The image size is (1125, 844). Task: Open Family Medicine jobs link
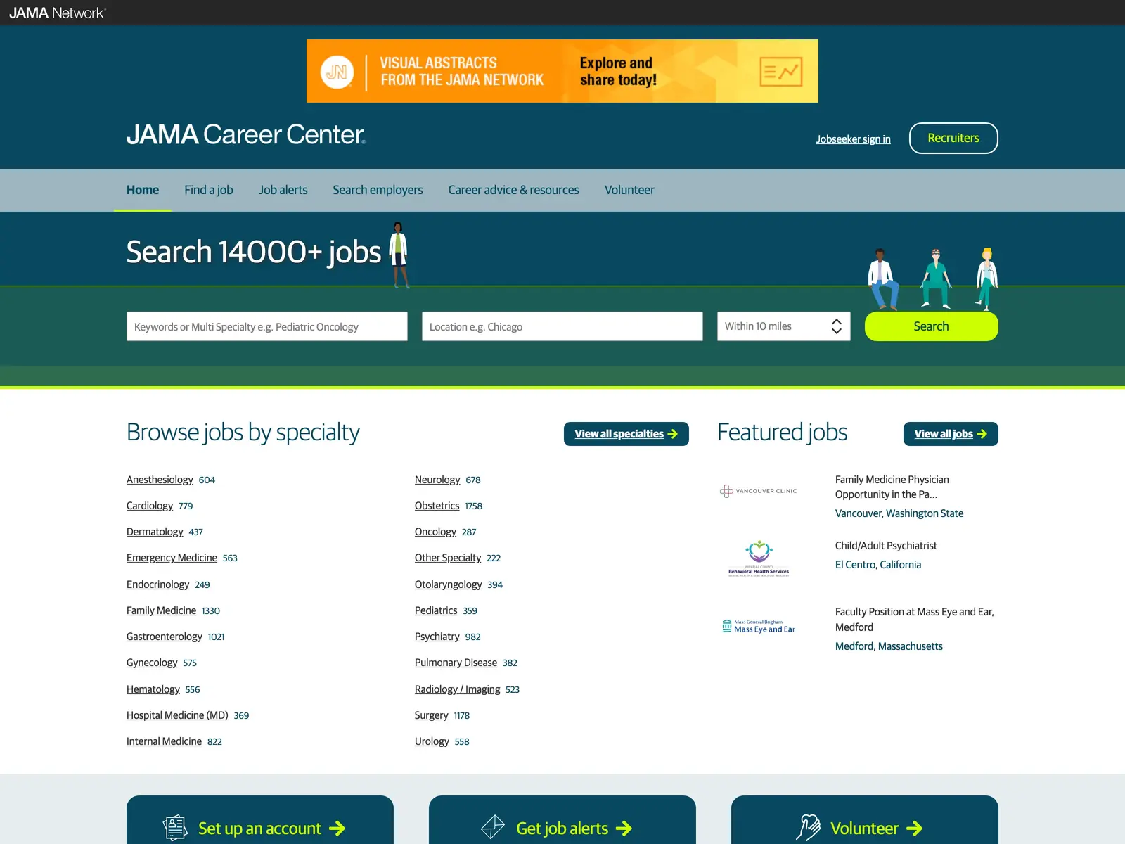[x=161, y=610]
